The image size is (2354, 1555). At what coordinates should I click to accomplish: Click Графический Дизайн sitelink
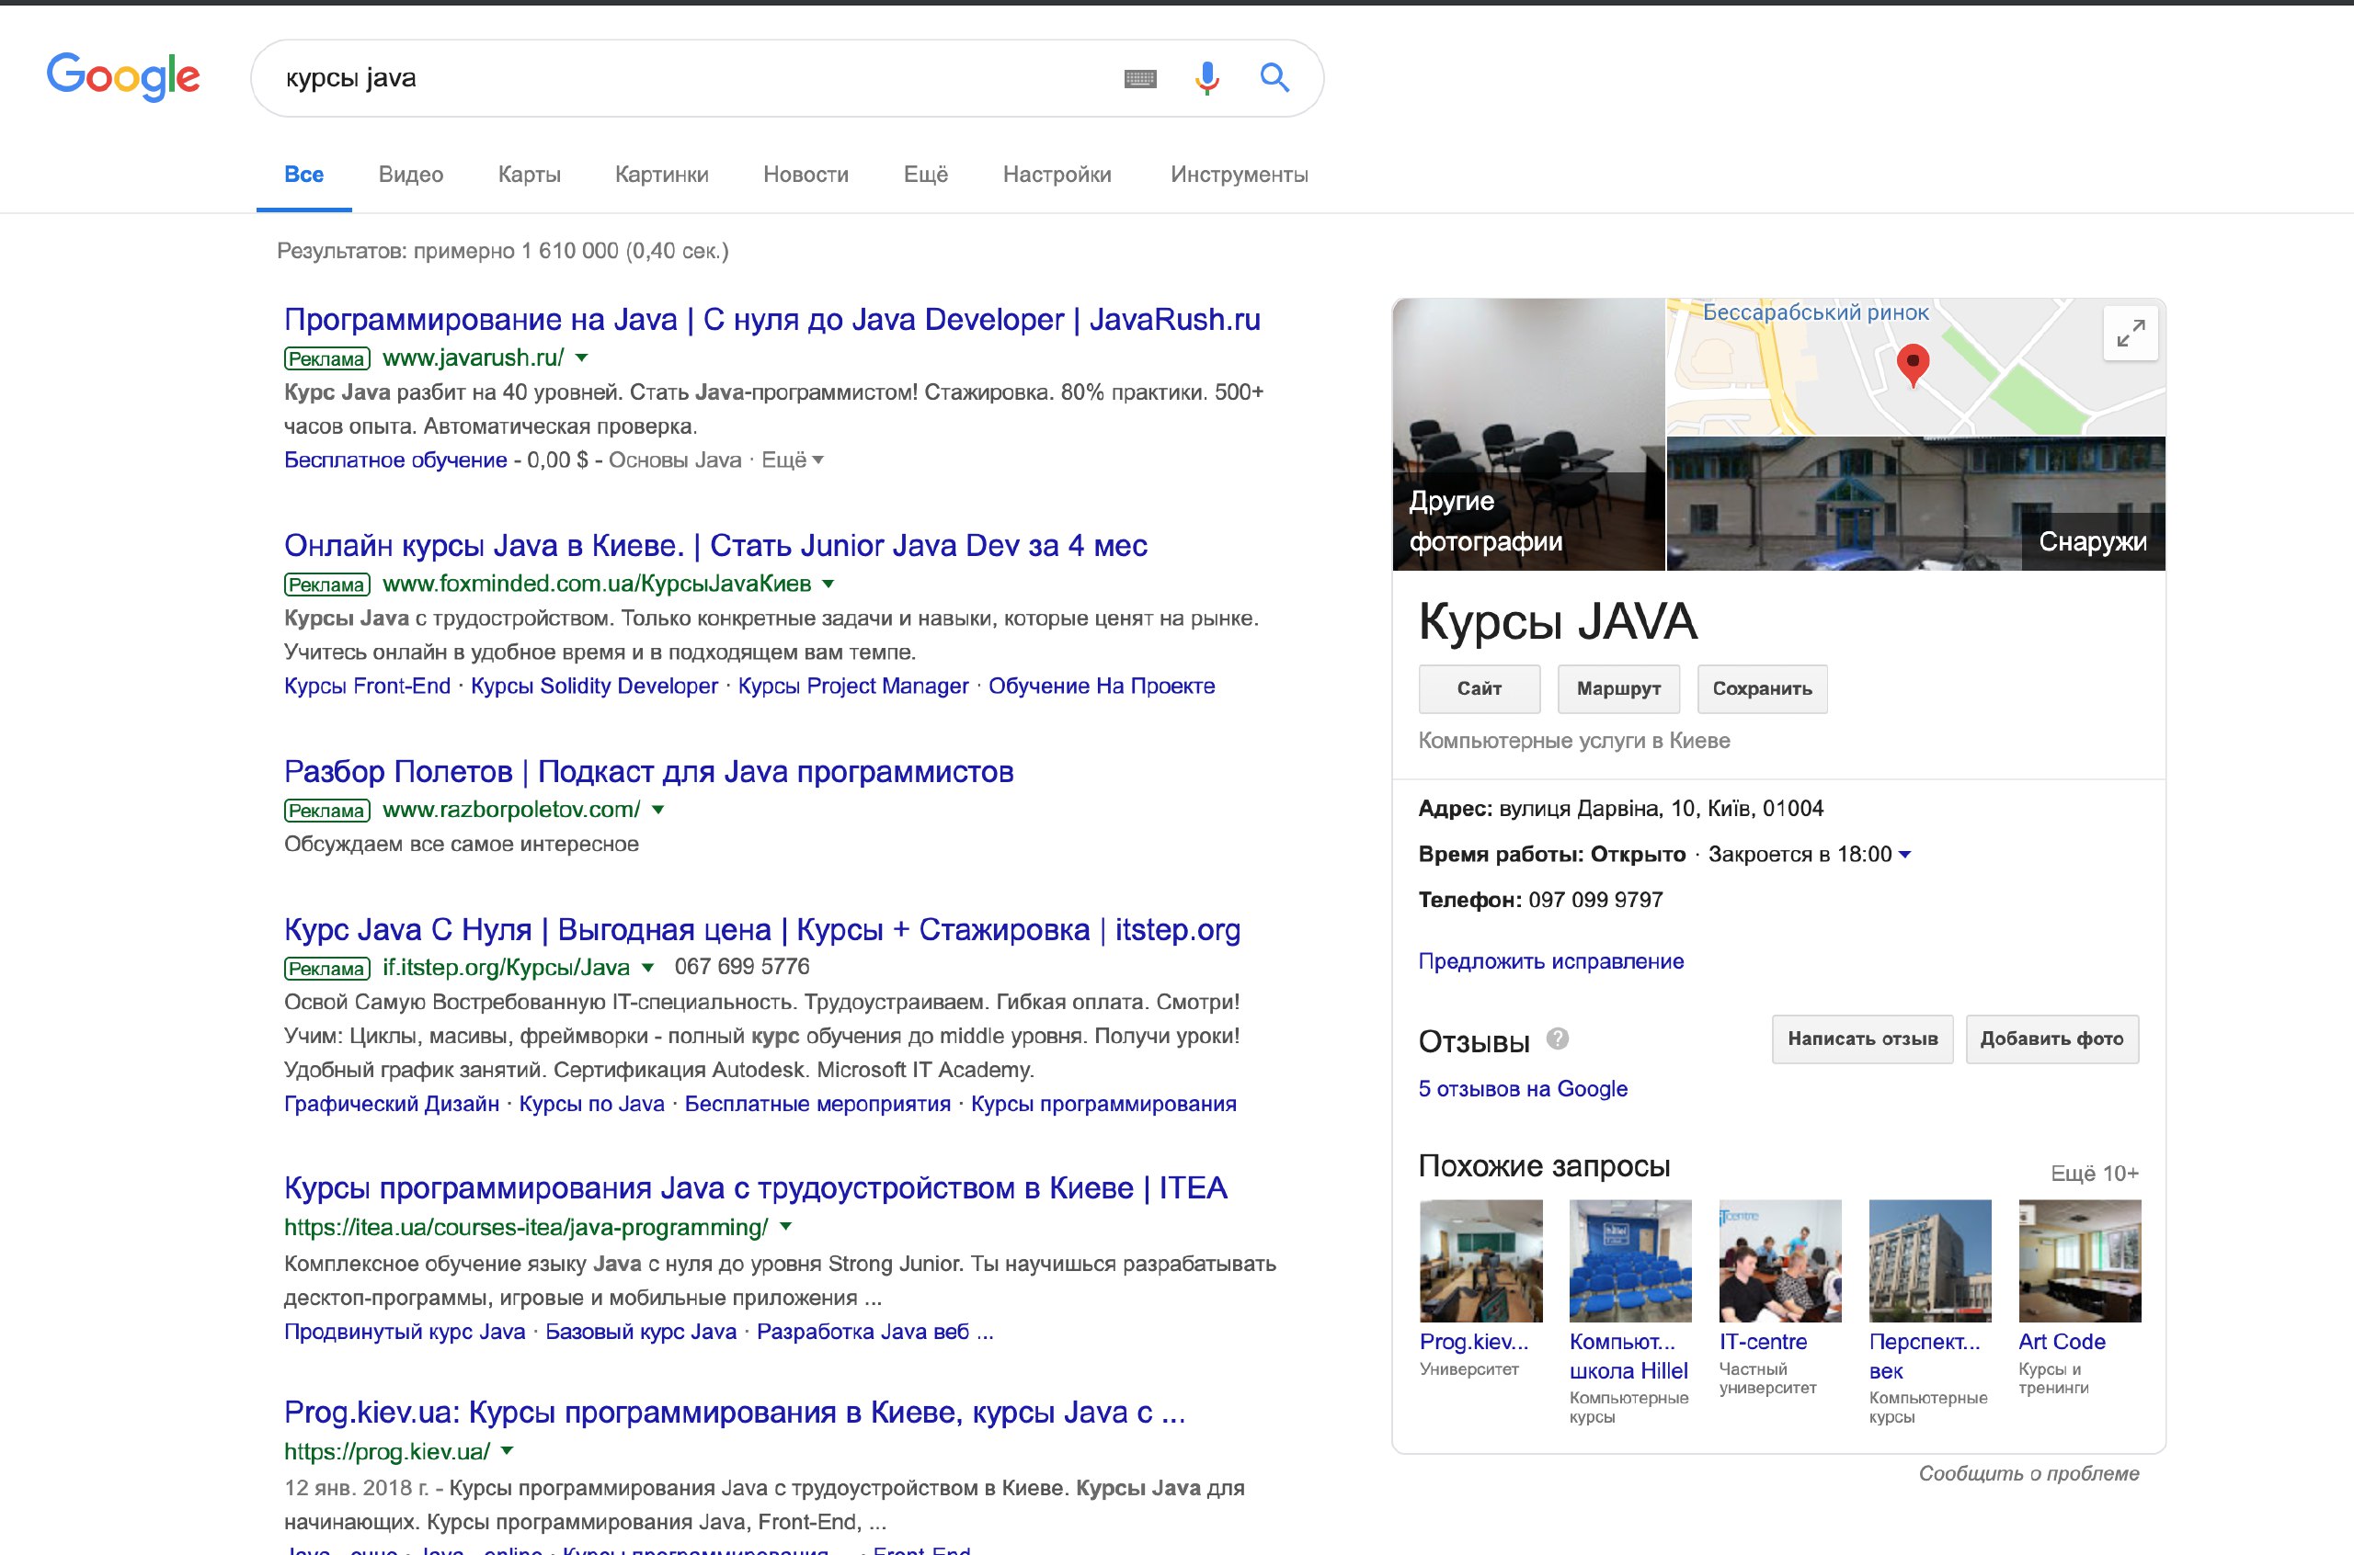[391, 1104]
